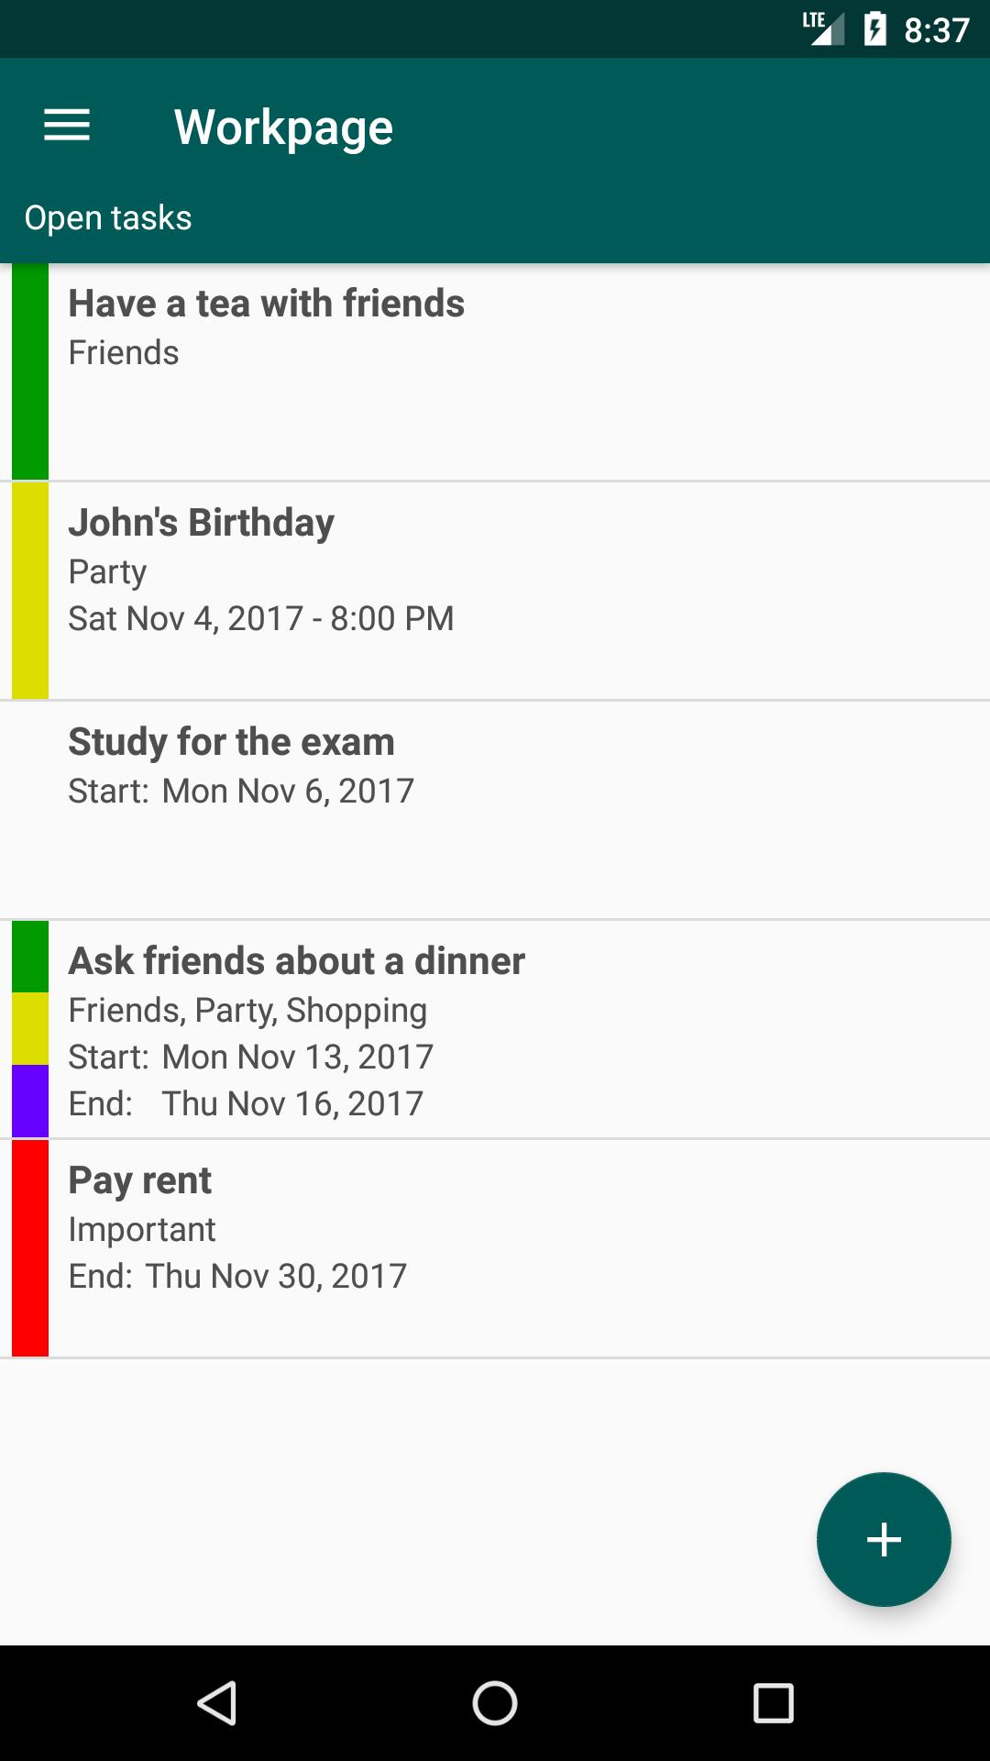Open the hamburger navigation menu
The height and width of the screenshot is (1761, 990).
[x=67, y=126]
